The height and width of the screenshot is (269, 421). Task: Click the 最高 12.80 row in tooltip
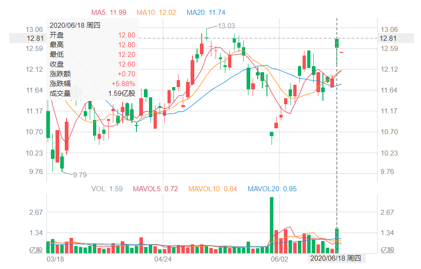coord(93,44)
